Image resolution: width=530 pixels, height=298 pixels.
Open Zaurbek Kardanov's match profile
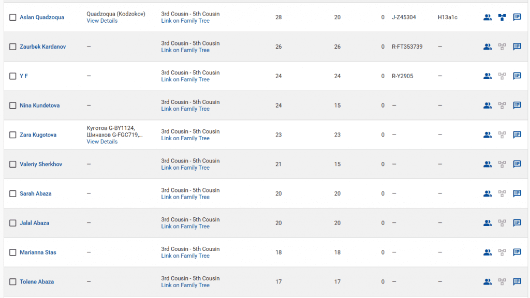pyautogui.click(x=42, y=47)
